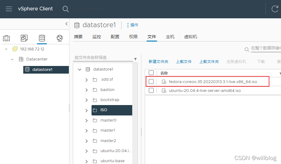This screenshot has height=164, width=281.
Task: Select the ISO folder in tree
Action: [x=112, y=110]
